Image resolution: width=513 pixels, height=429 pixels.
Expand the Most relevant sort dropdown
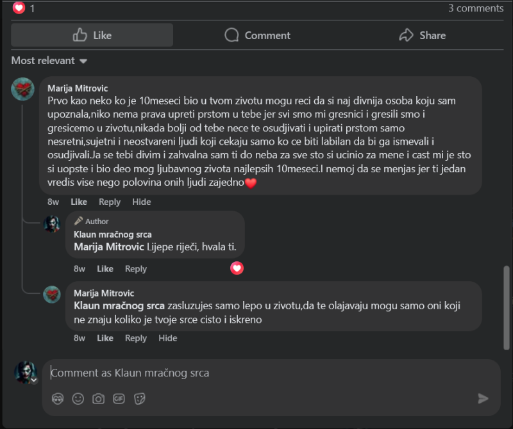click(x=49, y=61)
